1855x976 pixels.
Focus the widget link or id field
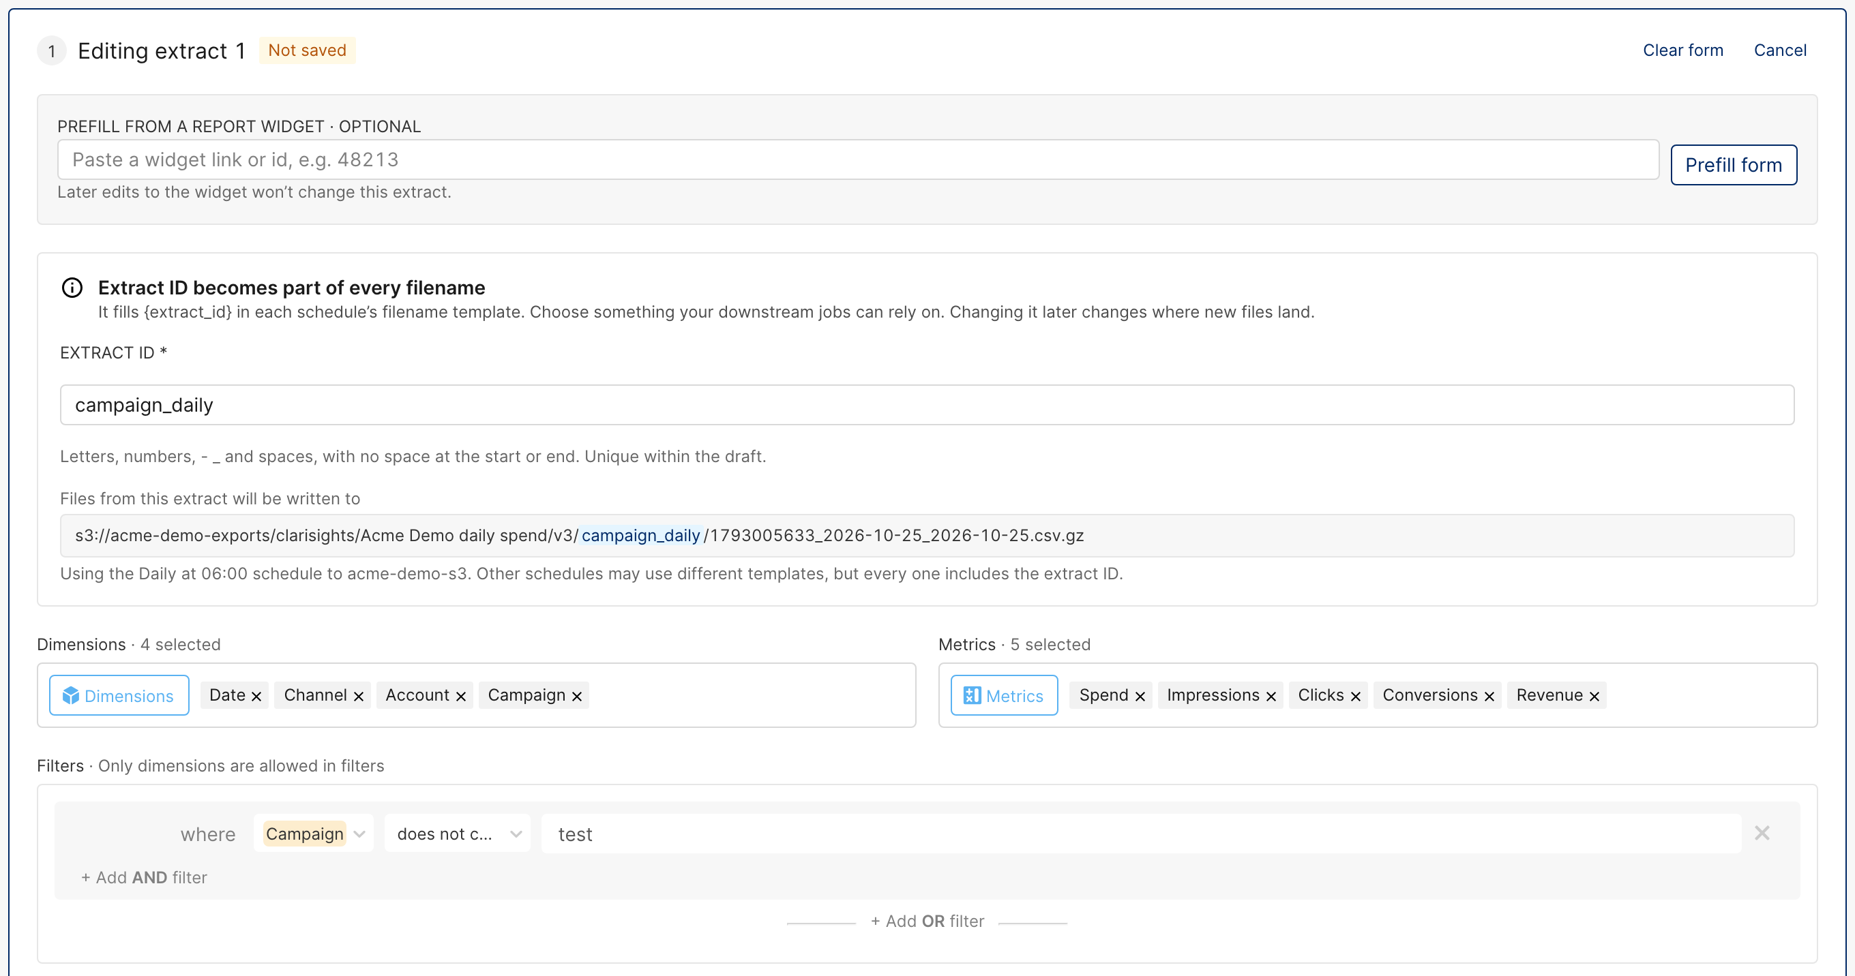coord(859,159)
